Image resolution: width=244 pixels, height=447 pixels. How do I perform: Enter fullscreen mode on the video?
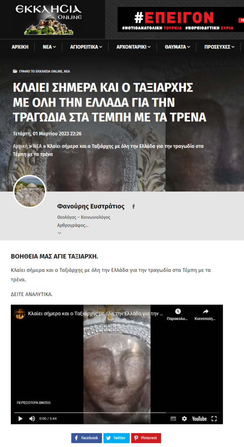click(214, 419)
